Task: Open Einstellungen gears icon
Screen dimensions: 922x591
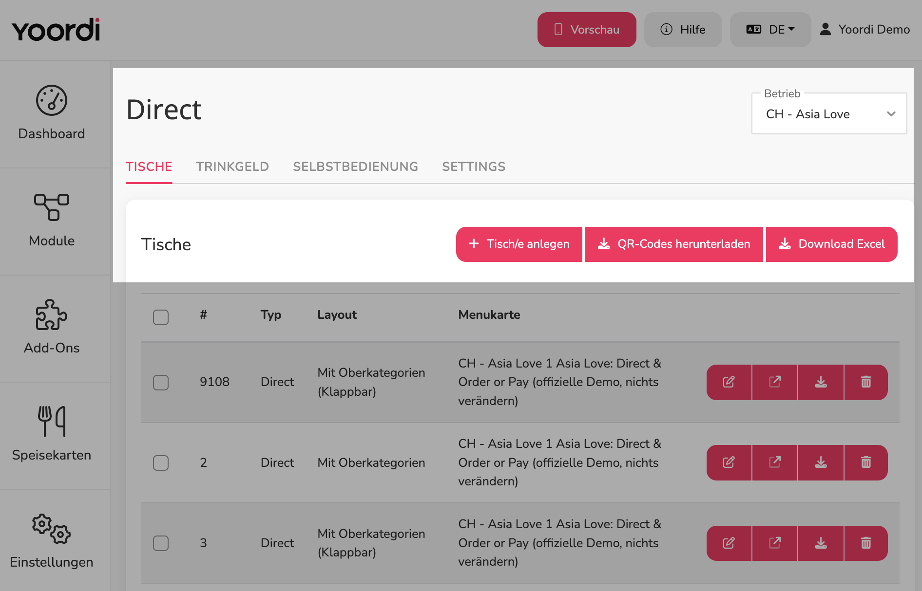Action: pyautogui.click(x=51, y=529)
